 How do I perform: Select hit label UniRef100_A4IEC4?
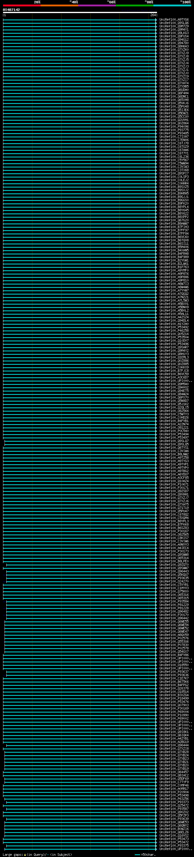tap(174, 548)
